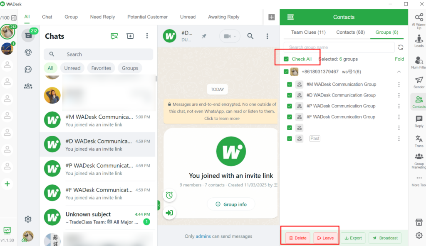Open the AI Warm-Up tool
Viewport: 426px width, 246px height.
click(419, 21)
